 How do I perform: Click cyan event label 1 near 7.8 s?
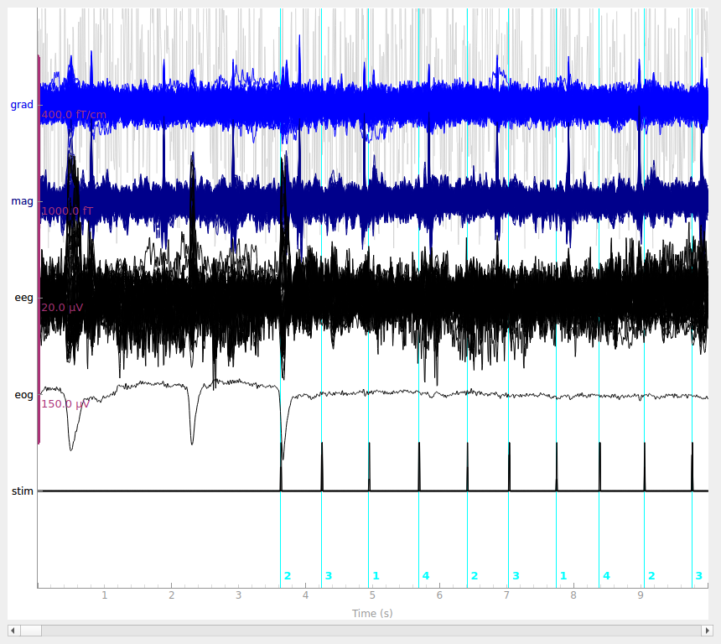click(x=563, y=576)
